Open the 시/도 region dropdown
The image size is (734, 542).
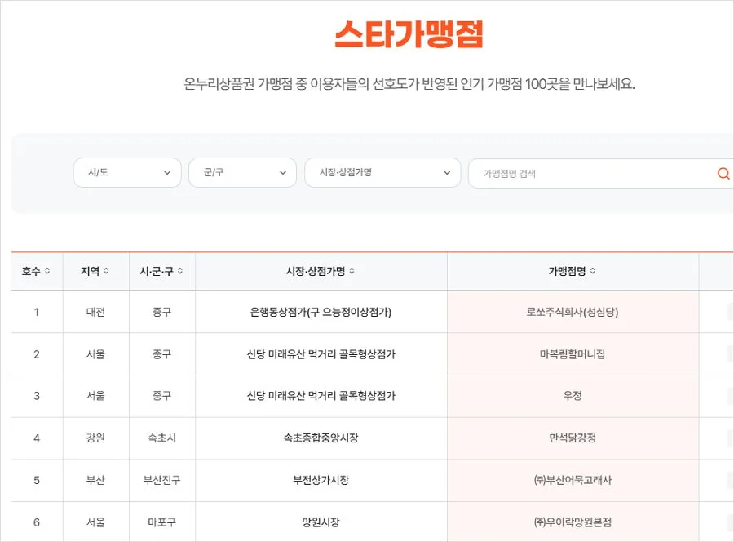pos(126,172)
